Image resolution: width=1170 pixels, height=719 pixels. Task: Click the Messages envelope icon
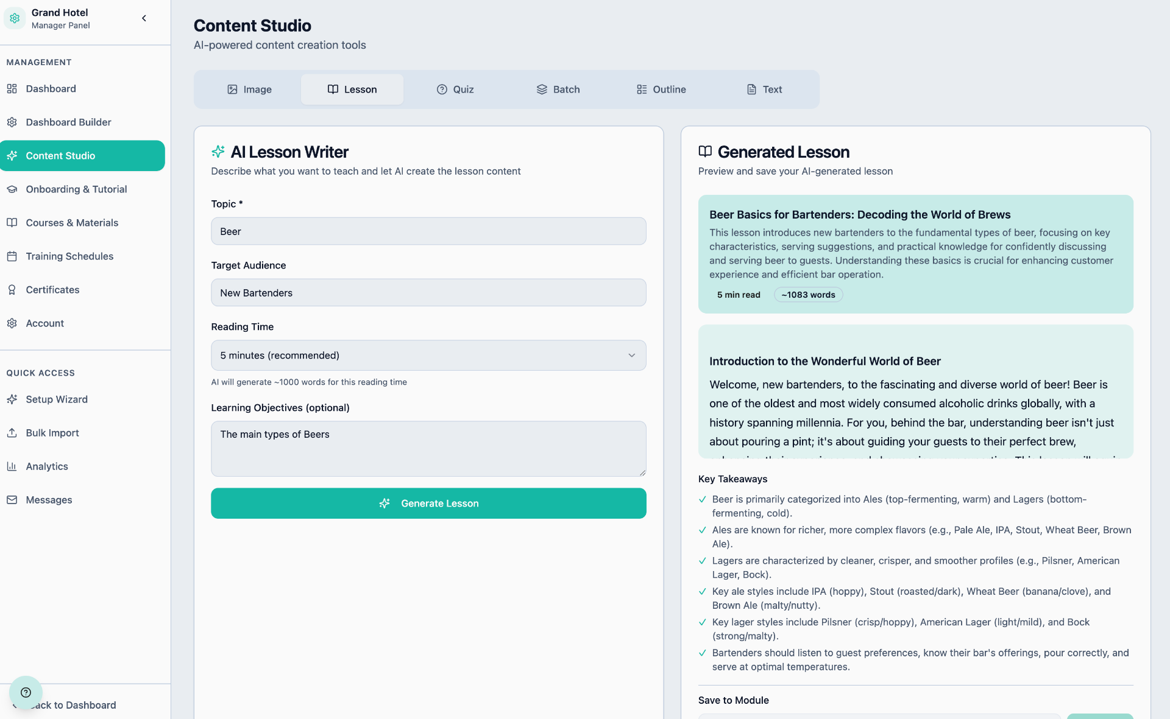[x=12, y=500]
